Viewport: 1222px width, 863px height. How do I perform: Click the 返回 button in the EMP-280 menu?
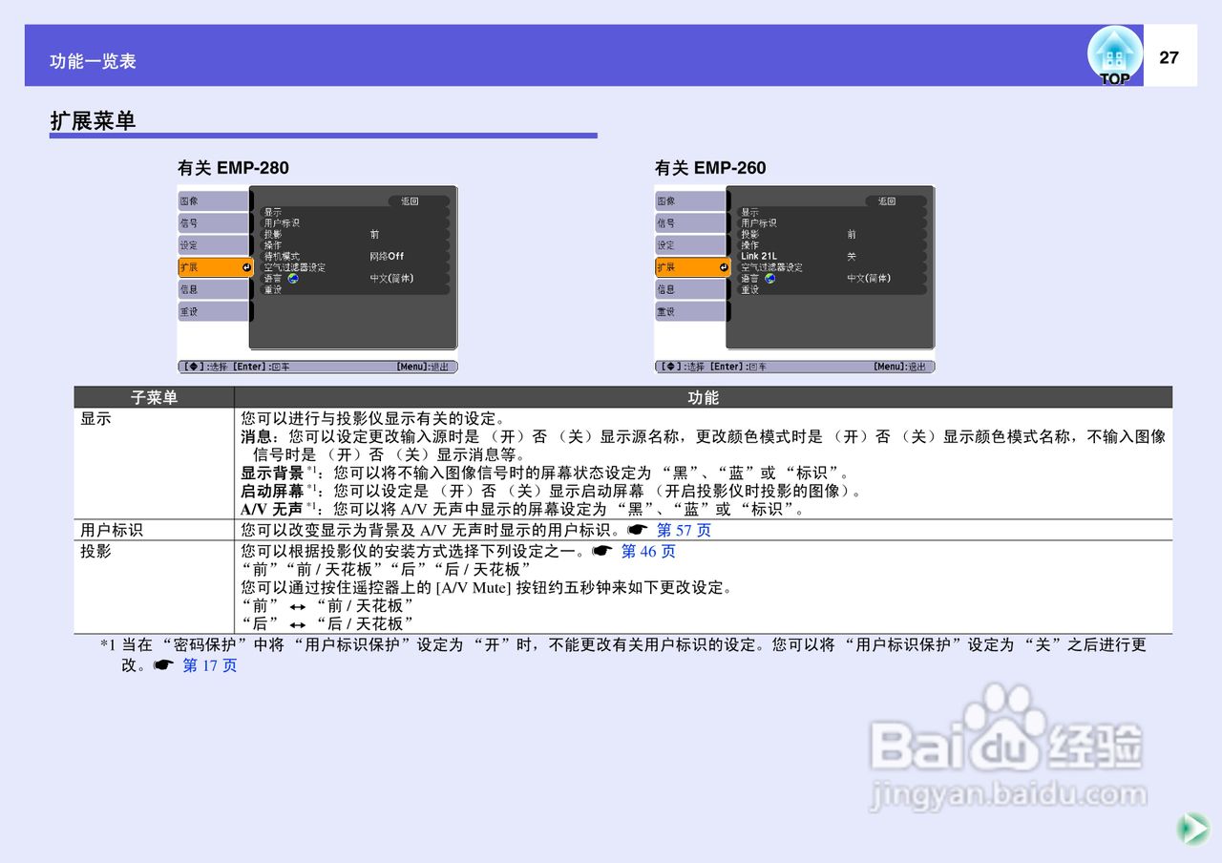tap(410, 201)
